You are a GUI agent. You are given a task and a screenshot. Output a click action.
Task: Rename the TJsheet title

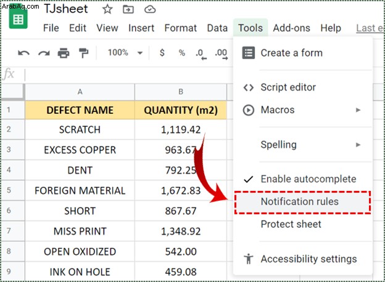tap(66, 9)
